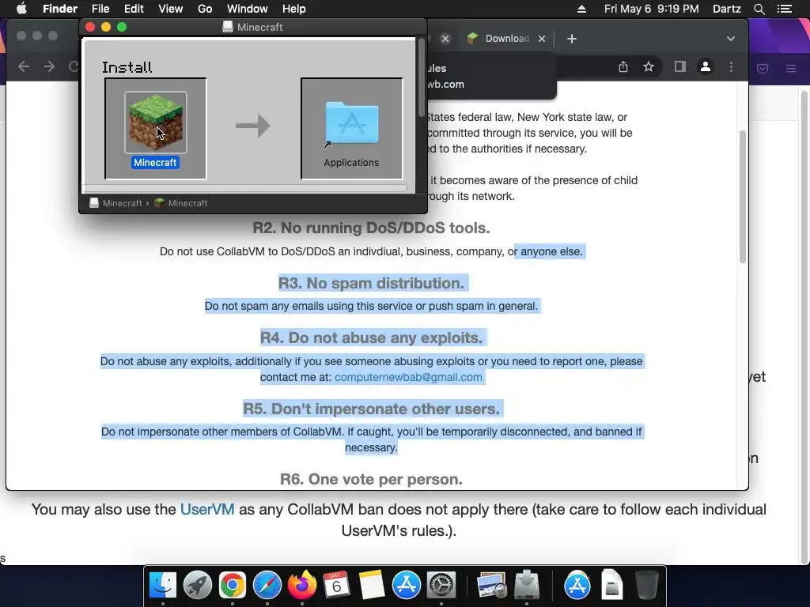Open Notes from the Dock
This screenshot has height=607, width=810.
(x=372, y=586)
